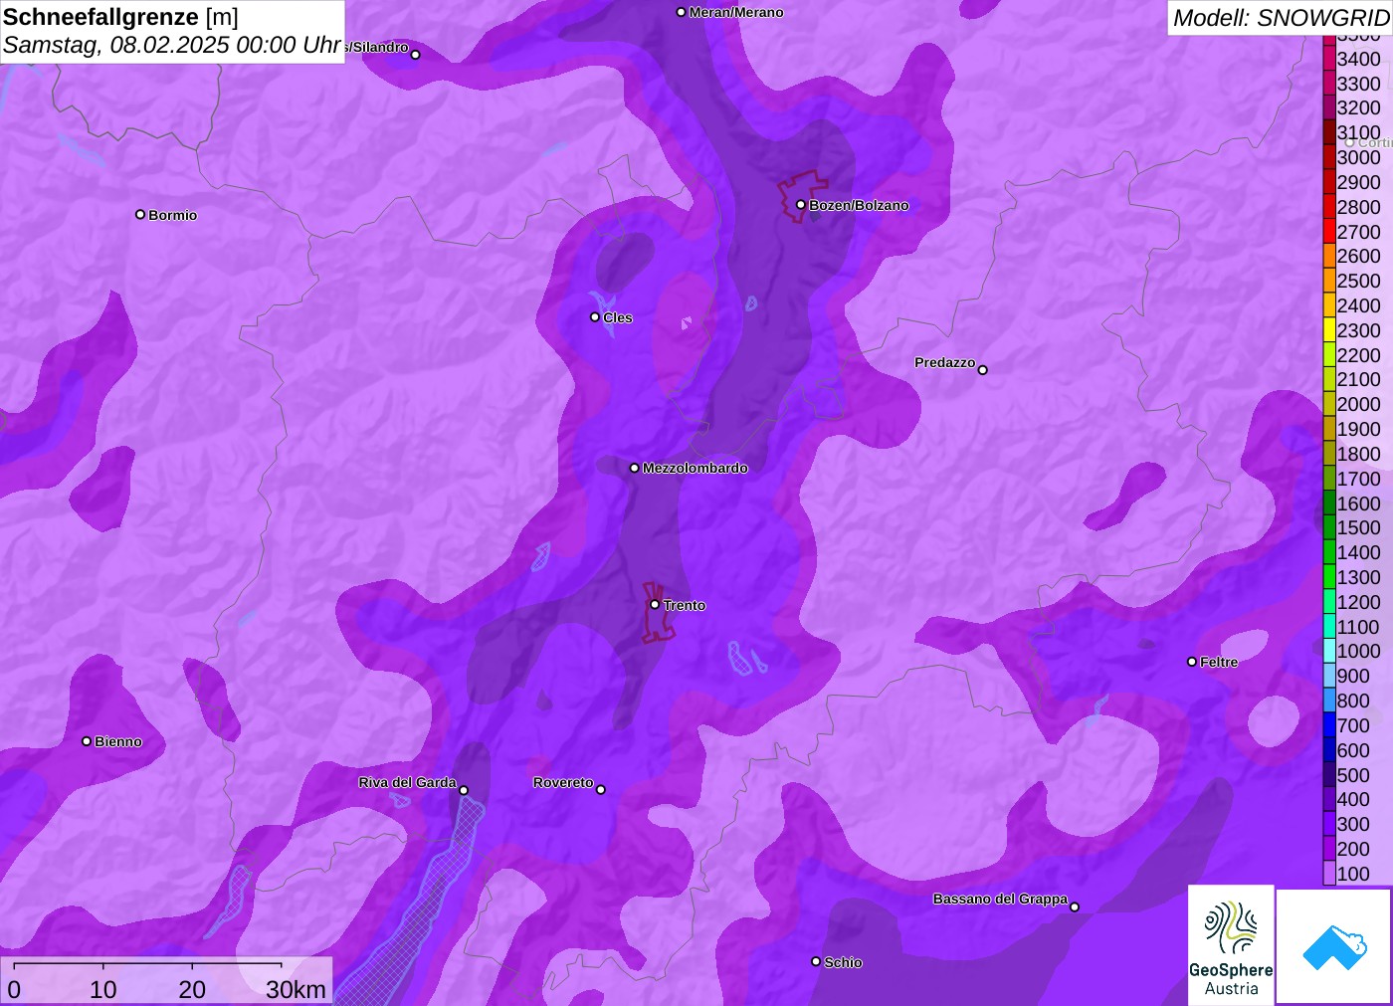Image resolution: width=1393 pixels, height=1006 pixels.
Task: Click the legend value "500"
Action: 1353,775
